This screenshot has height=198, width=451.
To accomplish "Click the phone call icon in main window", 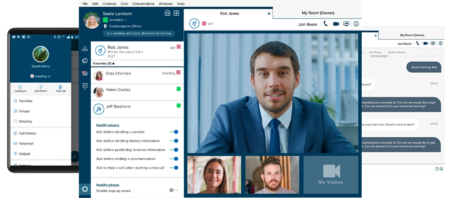I will click(x=326, y=24).
